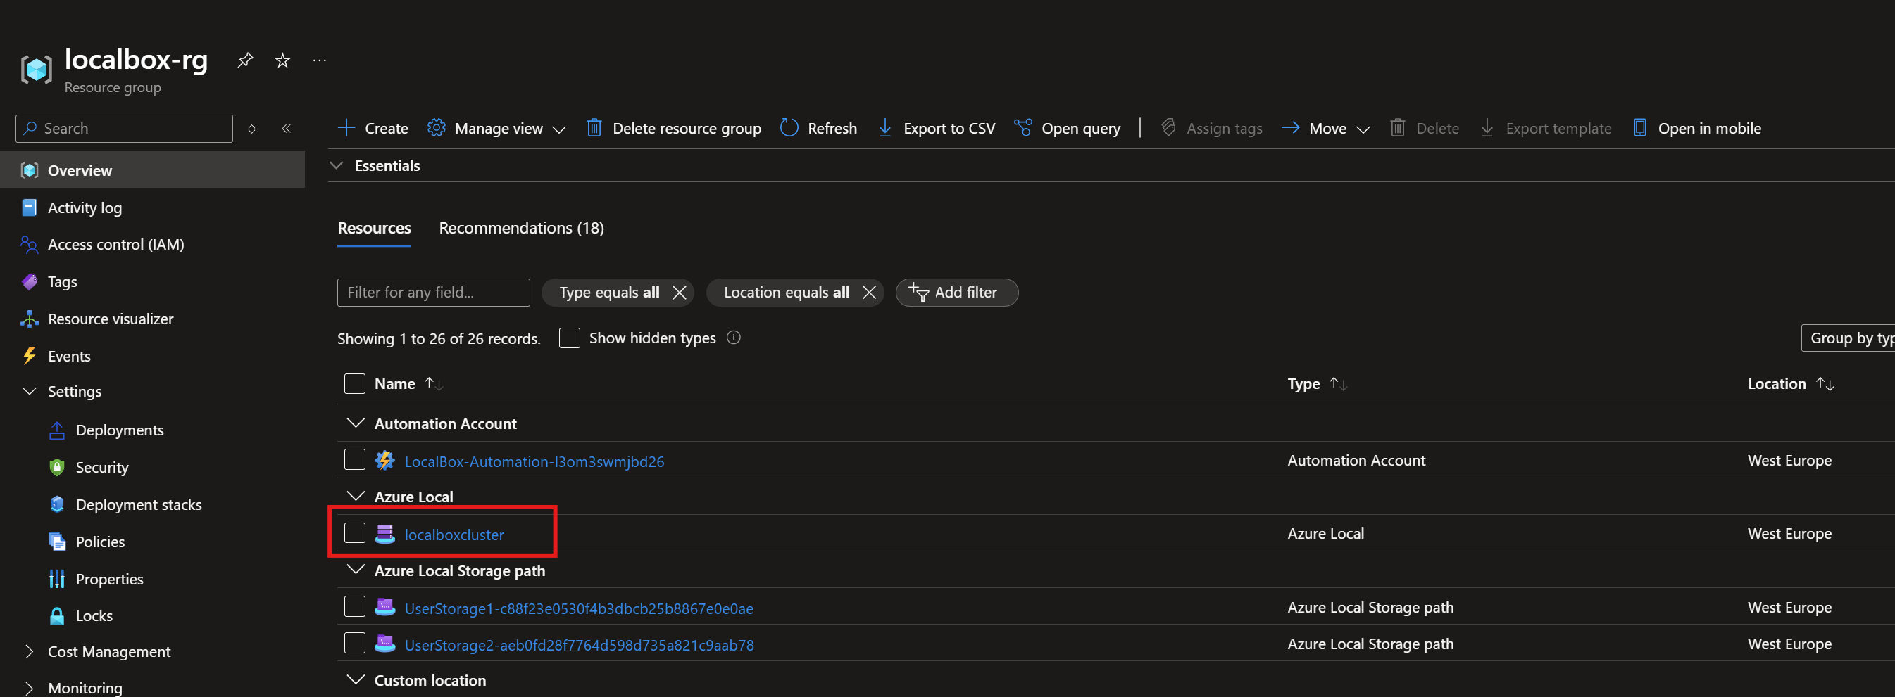Expand the Monitoring menu group
1895x697 pixels.
pyautogui.click(x=30, y=688)
